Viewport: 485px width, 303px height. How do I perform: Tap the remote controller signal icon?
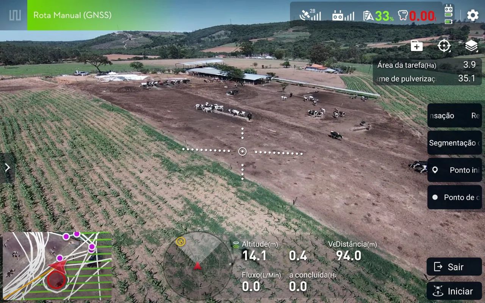343,16
